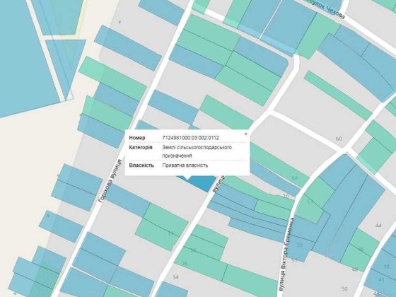Click cadastral number 7124981000:03:002:0112

tap(190, 138)
